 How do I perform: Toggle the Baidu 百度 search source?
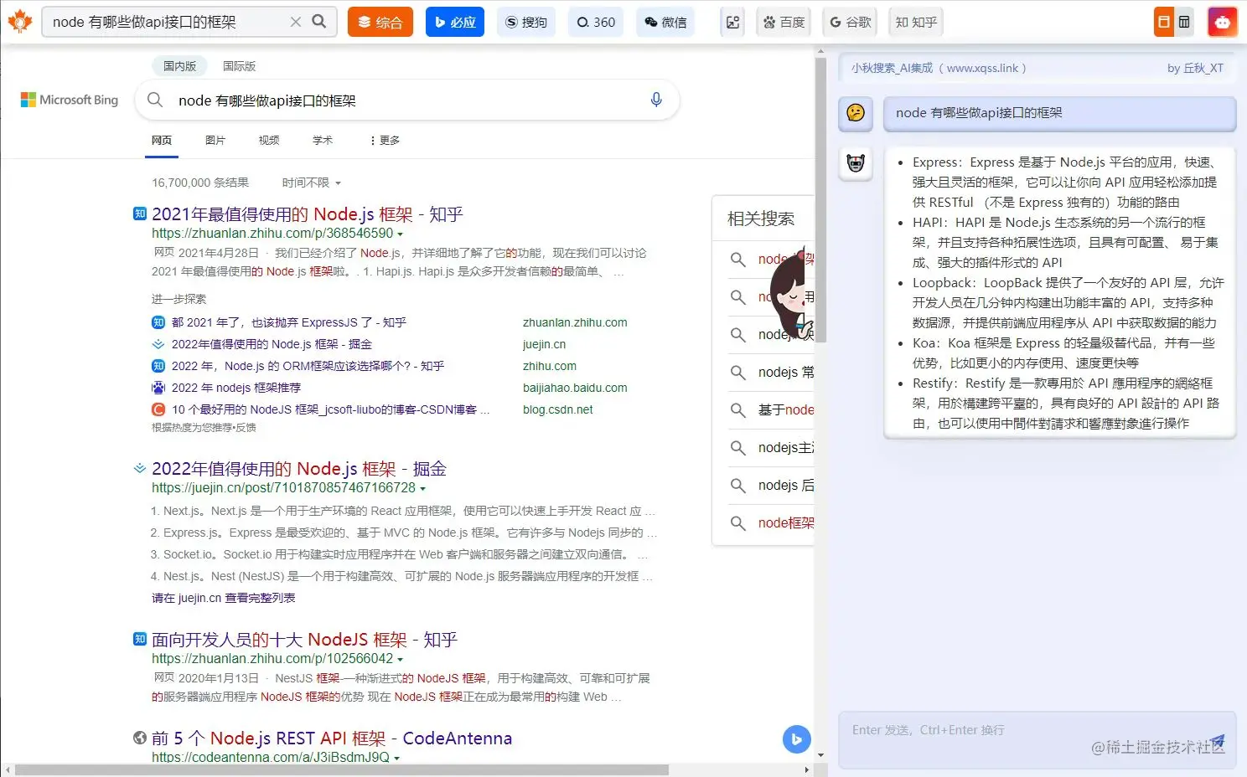[x=784, y=22]
